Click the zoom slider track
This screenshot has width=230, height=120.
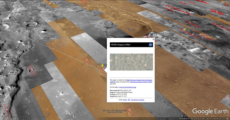225,27
